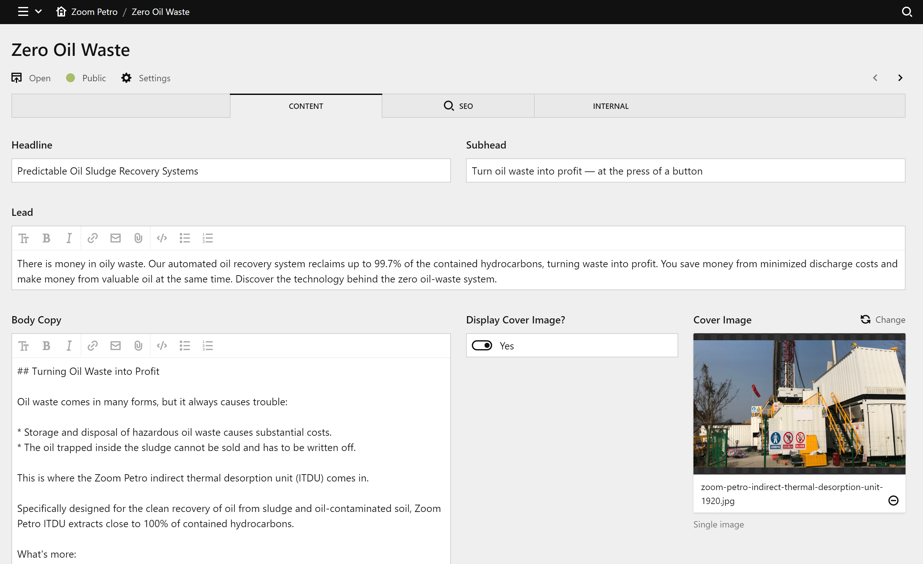Apply italic formatting in the Body Copy editor
This screenshot has width=923, height=564.
point(69,345)
